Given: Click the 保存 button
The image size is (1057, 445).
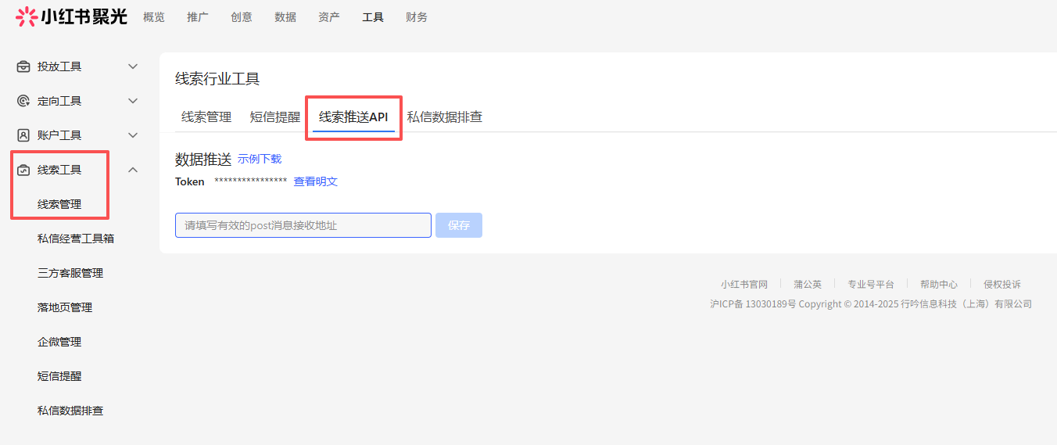Looking at the screenshot, I should click(459, 225).
